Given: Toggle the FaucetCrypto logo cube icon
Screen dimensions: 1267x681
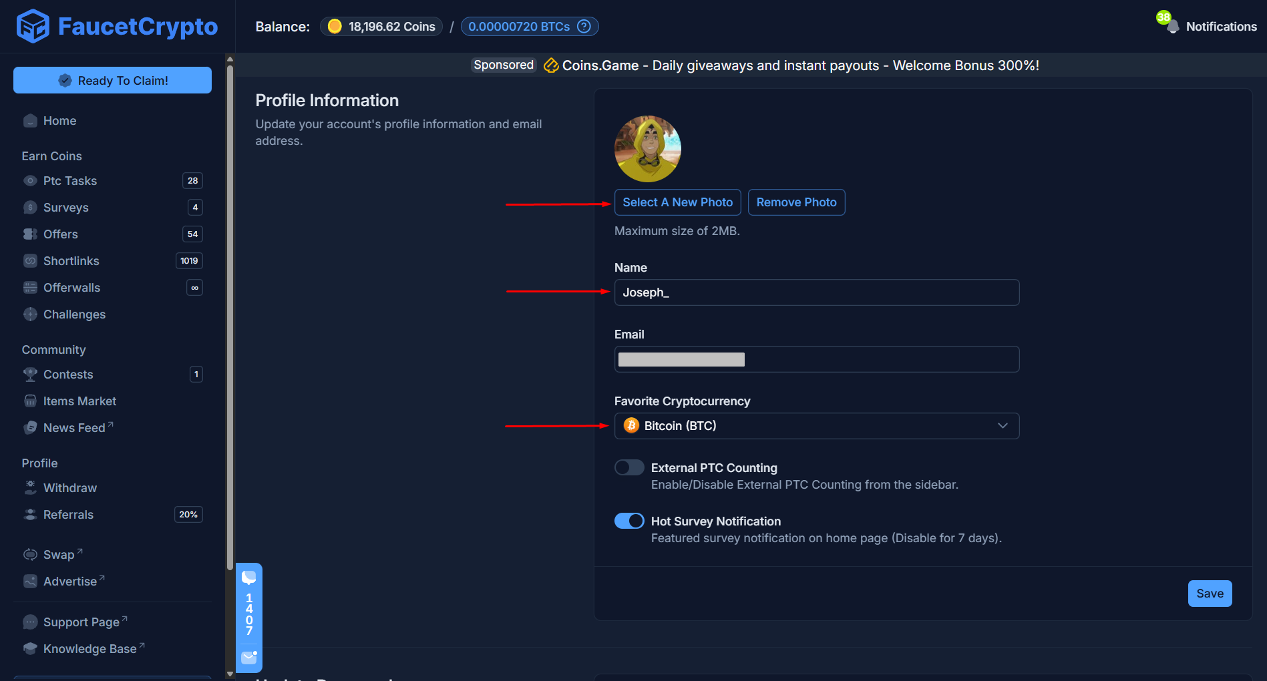Looking at the screenshot, I should [x=32, y=26].
